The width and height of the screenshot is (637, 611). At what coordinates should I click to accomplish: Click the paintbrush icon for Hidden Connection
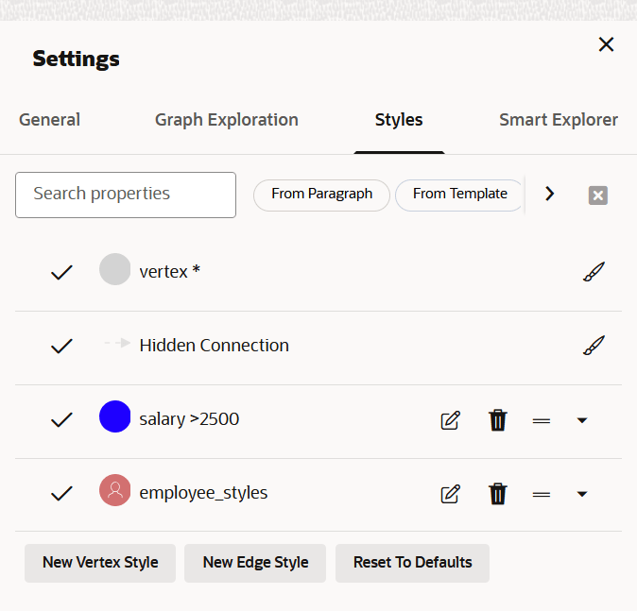593,346
